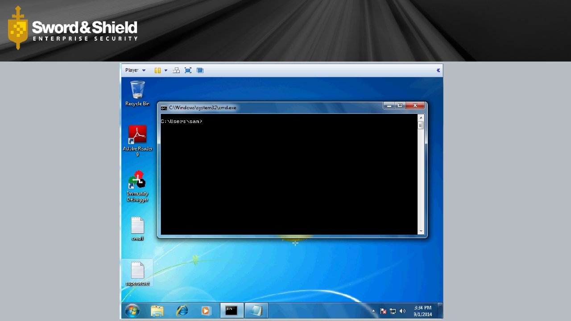Collapse the Player toolbar with the double chevron
Image resolution: width=571 pixels, height=321 pixels.
coord(438,70)
